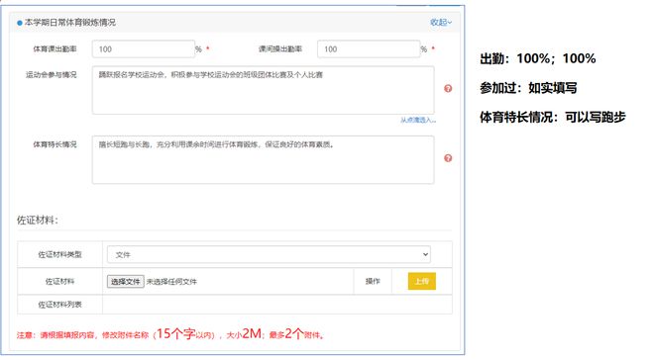654x360 pixels.
Task: Collapse the section using 收起 link
Action: [441, 22]
